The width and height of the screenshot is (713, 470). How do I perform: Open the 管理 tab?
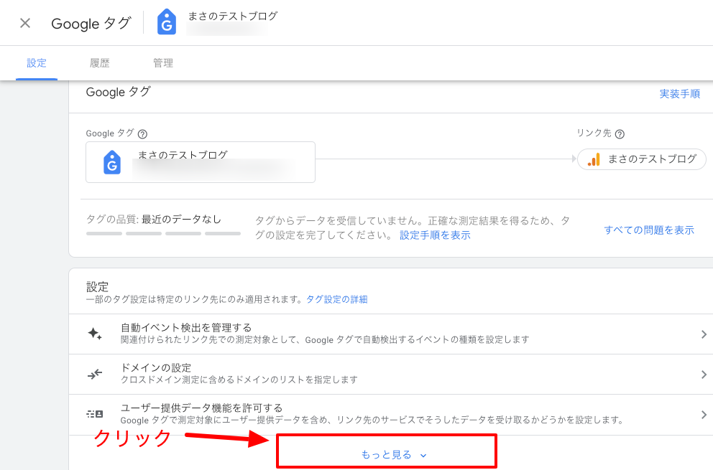coord(162,63)
